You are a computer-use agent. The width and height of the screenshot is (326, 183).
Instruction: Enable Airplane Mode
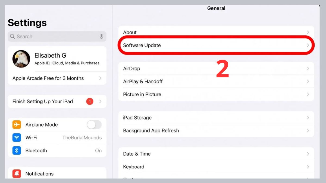[x=94, y=125]
